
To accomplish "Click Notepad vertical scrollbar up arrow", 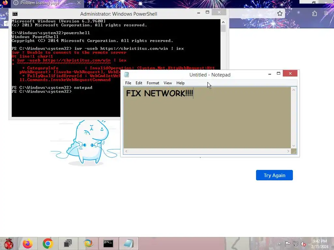I will (294, 90).
